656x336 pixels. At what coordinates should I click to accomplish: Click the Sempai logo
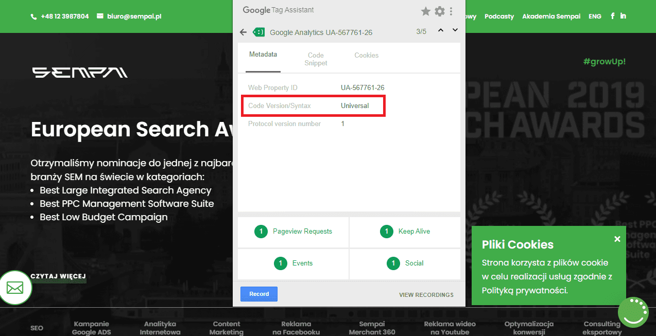point(80,73)
